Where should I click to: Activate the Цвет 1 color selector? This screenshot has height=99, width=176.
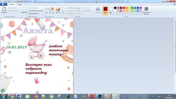105,11
